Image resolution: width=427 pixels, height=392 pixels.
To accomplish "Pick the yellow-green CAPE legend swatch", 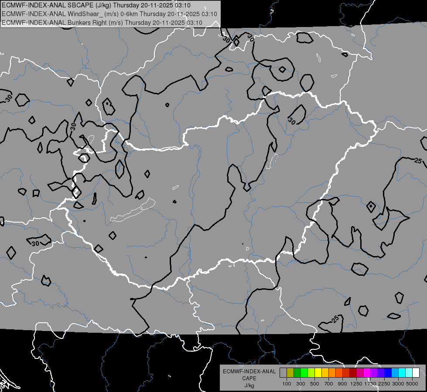I will tap(311, 372).
